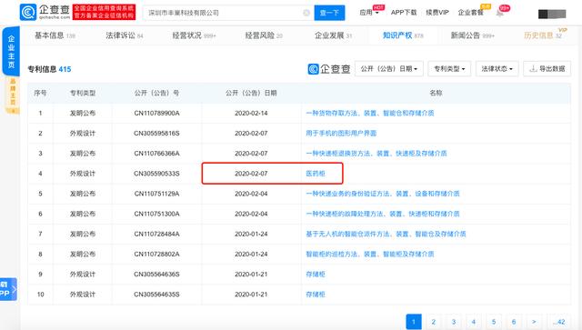Open the 历史信息 VIP tab

[x=543, y=35]
